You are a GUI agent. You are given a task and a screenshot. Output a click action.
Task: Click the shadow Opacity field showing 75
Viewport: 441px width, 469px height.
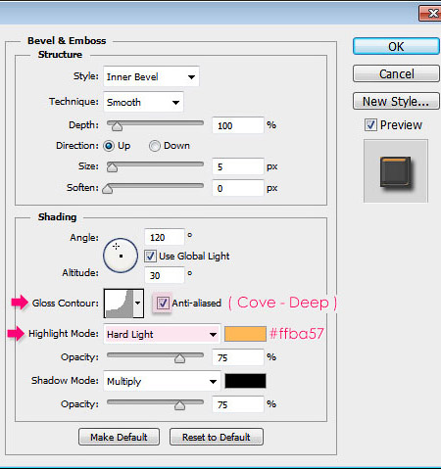pos(238,404)
